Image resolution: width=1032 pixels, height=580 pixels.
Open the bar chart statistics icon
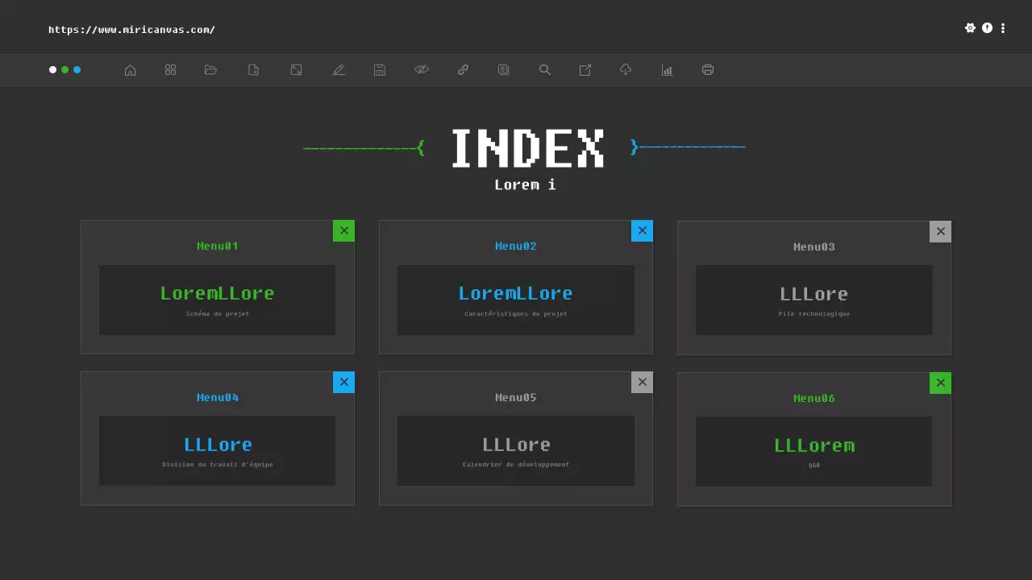coord(667,69)
